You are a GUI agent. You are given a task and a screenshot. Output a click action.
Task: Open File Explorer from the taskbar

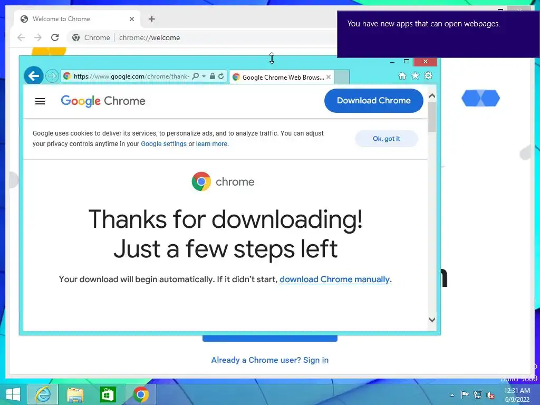click(x=75, y=394)
